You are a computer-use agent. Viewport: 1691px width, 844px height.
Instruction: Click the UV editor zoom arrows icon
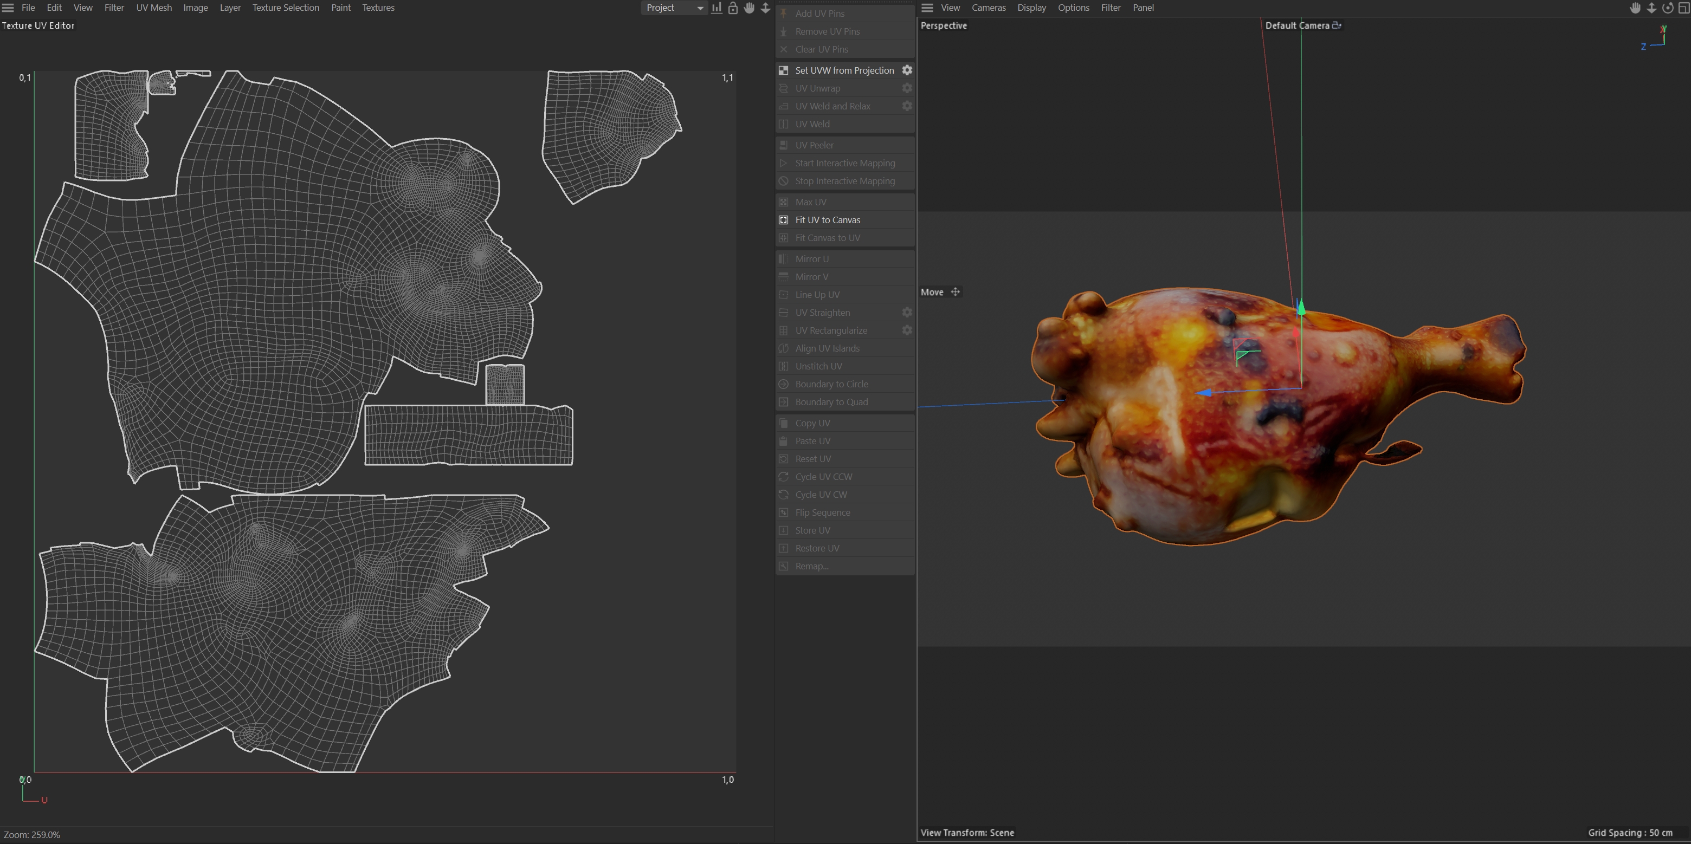pos(765,8)
